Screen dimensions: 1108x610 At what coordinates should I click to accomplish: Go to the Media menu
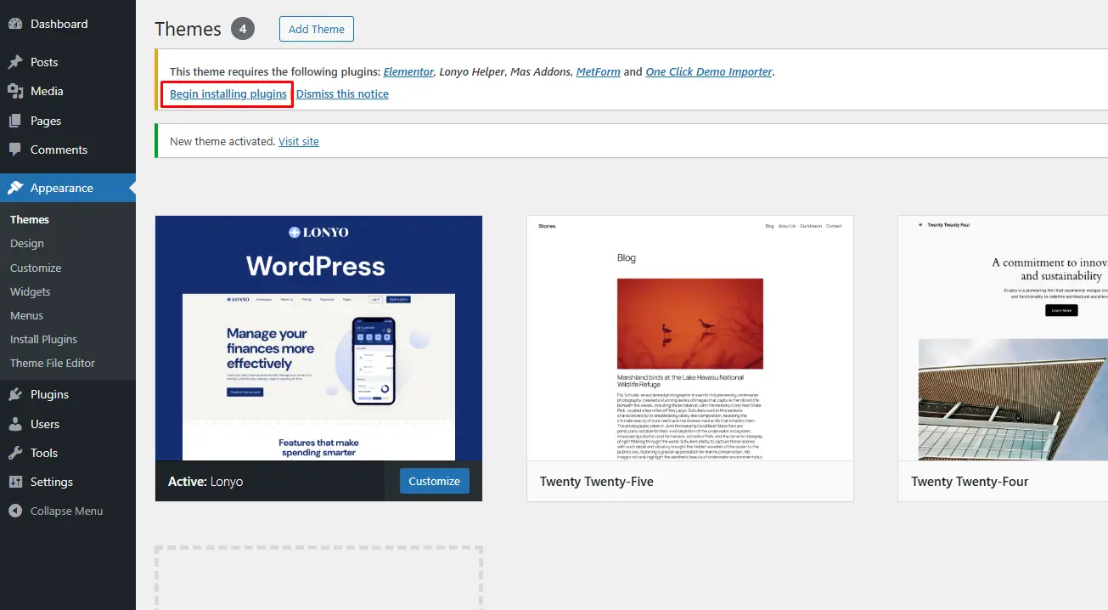point(68,91)
